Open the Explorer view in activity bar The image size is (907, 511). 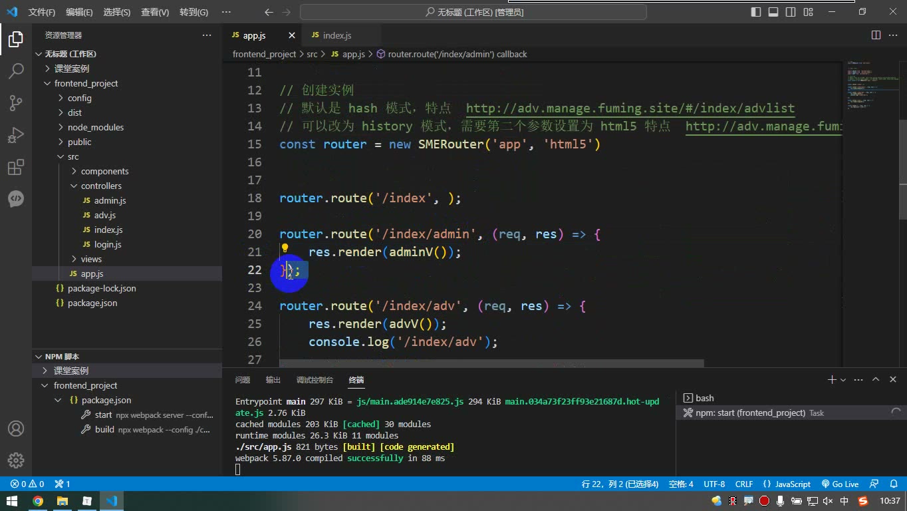(x=16, y=39)
